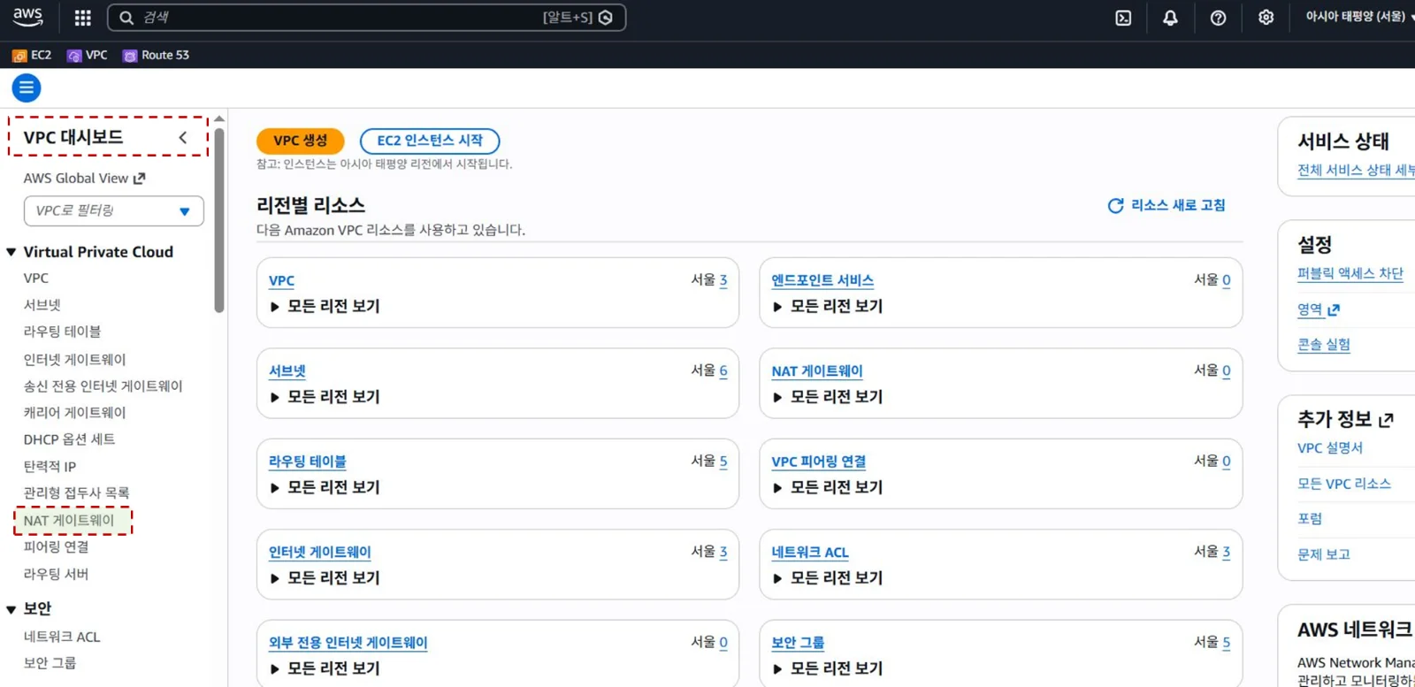The width and height of the screenshot is (1415, 687).
Task: Open 네트워크 ACL sidebar item
Action: pos(62,637)
